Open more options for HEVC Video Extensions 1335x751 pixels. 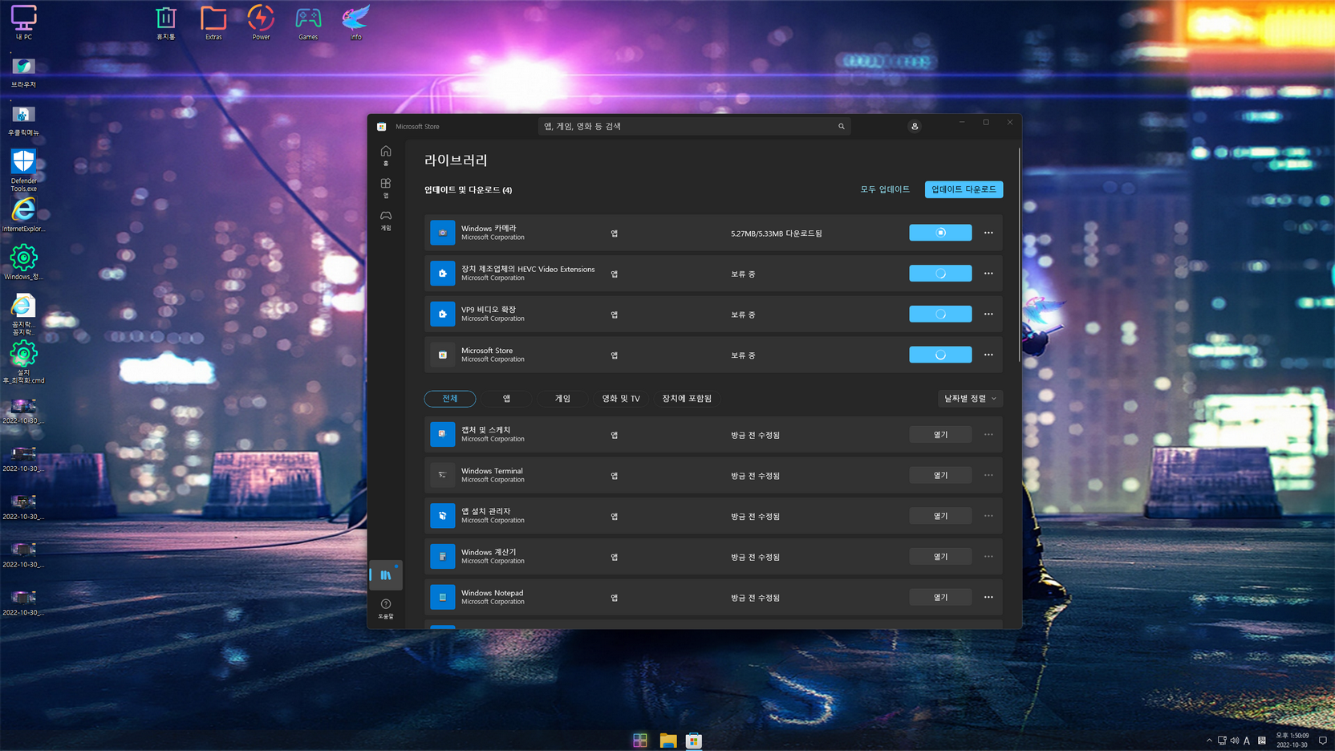point(988,274)
